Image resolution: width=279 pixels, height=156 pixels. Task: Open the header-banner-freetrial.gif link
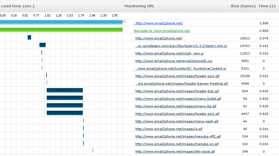click(182, 84)
